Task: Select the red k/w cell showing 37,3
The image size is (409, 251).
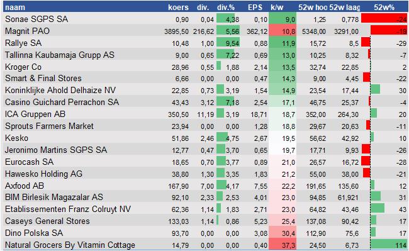Action: pos(283,245)
